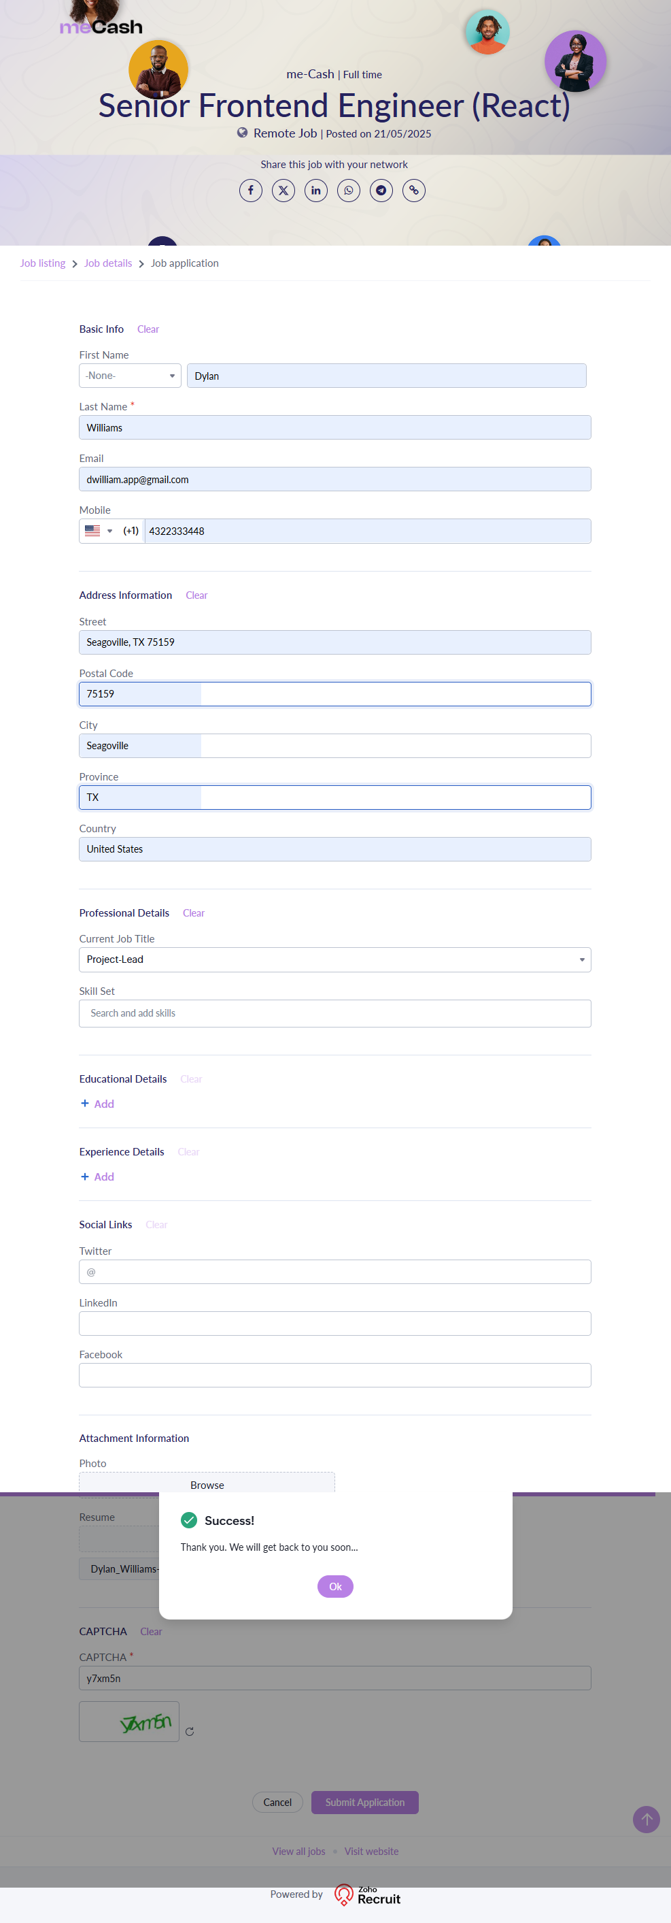Share job via Telegram icon
This screenshot has height=1923, width=671.
coord(381,191)
